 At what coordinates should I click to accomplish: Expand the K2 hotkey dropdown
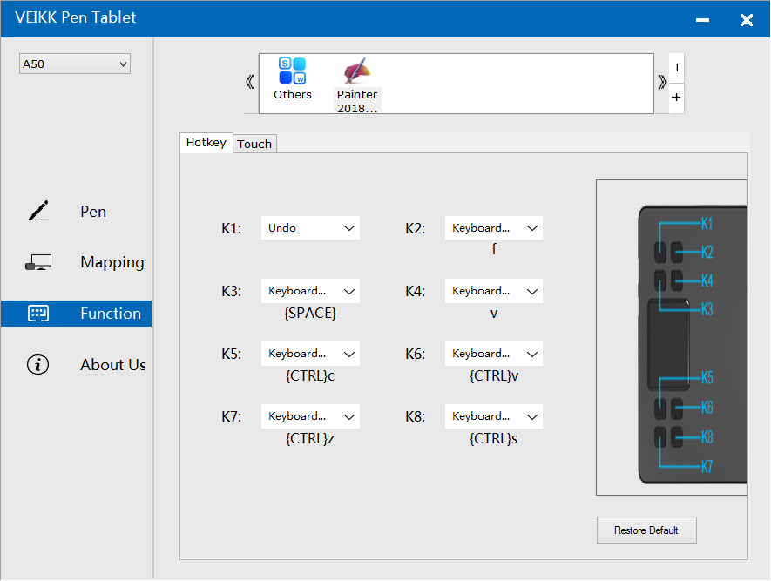[x=494, y=228]
